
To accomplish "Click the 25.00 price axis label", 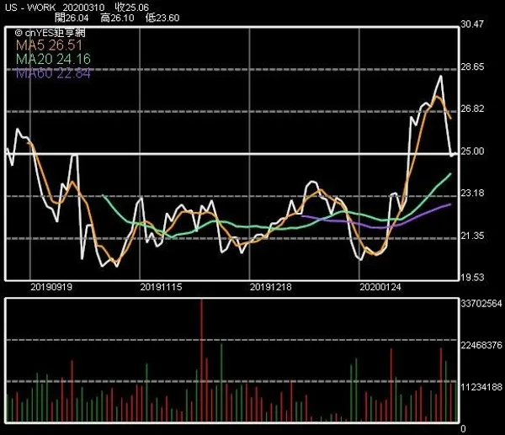I will (476, 151).
